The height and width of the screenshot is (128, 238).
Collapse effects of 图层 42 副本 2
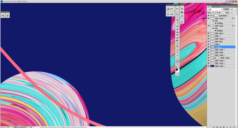pyautogui.click(x=235, y=19)
